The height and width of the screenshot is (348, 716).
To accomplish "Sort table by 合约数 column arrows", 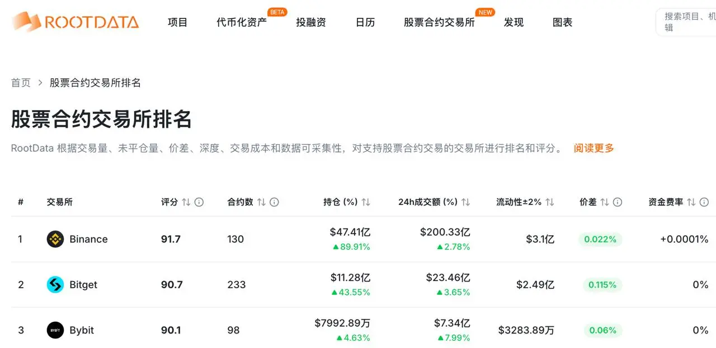I will [x=261, y=202].
